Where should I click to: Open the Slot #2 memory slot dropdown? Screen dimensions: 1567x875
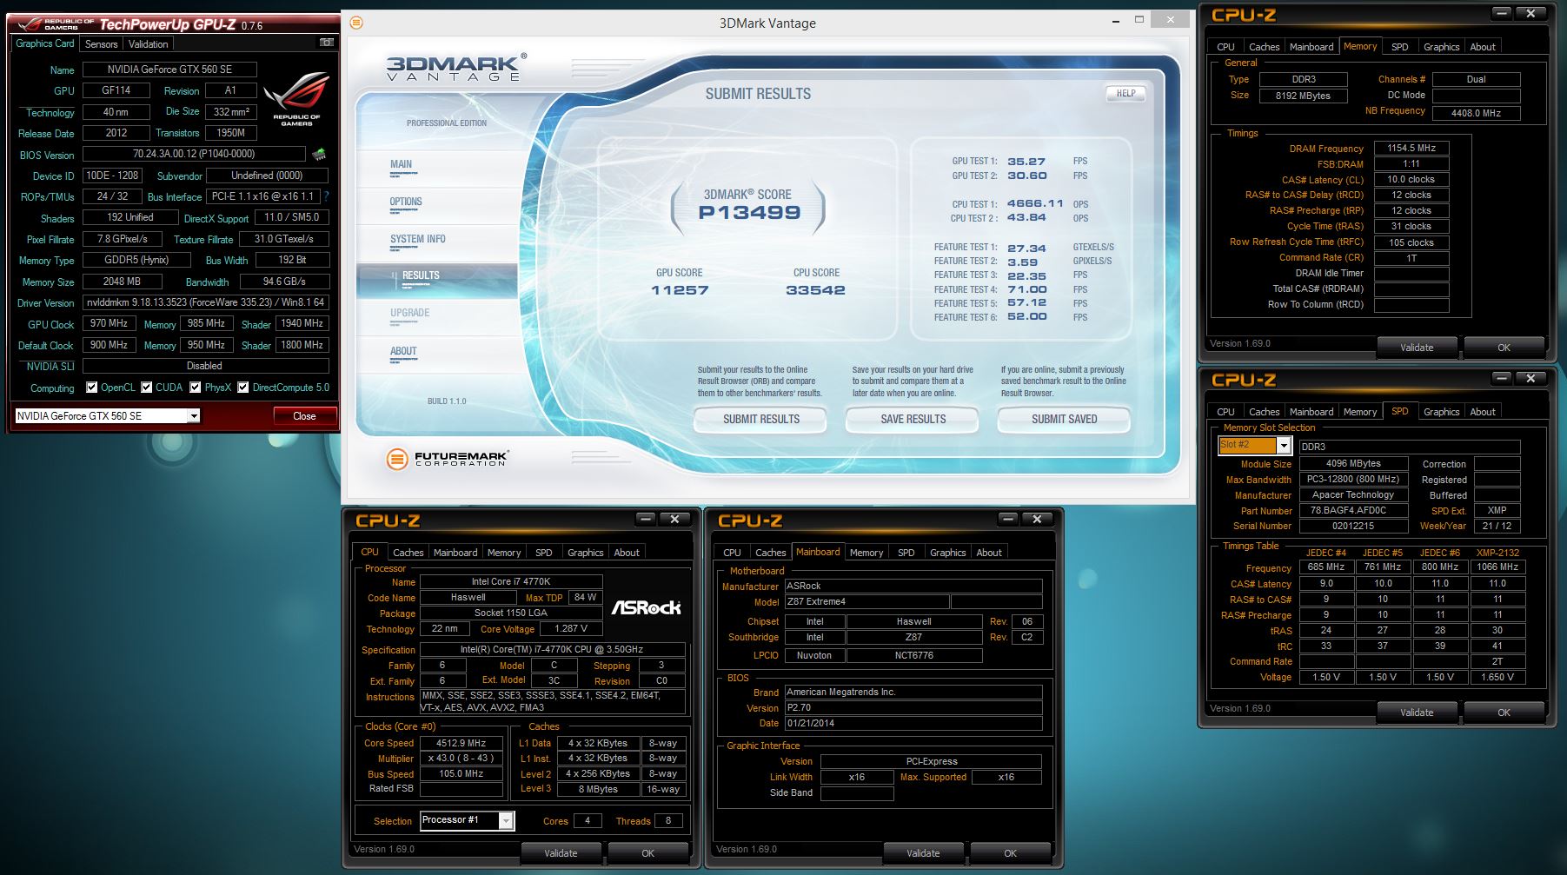[1283, 445]
